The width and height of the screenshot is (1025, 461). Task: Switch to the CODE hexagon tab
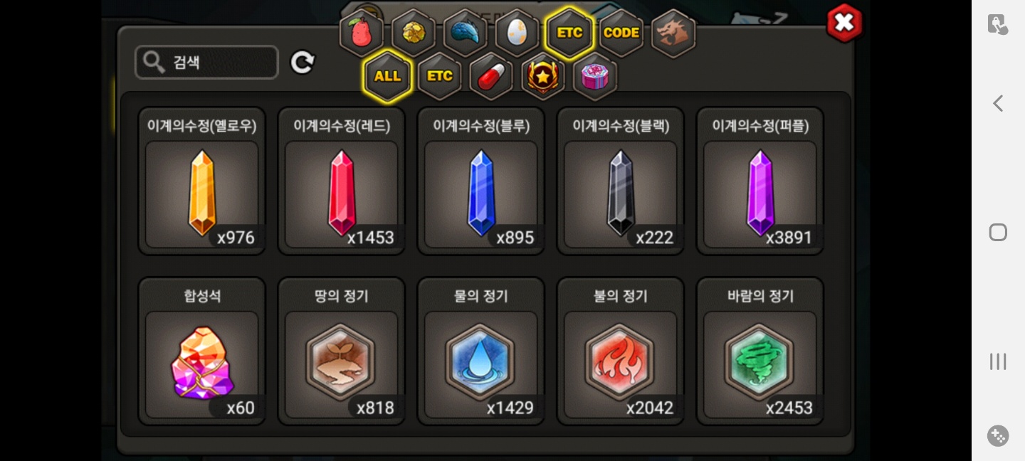pos(621,33)
